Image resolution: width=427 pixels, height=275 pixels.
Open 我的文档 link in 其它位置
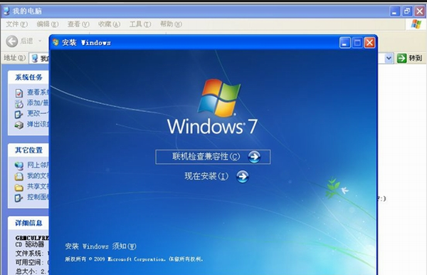tap(38, 176)
